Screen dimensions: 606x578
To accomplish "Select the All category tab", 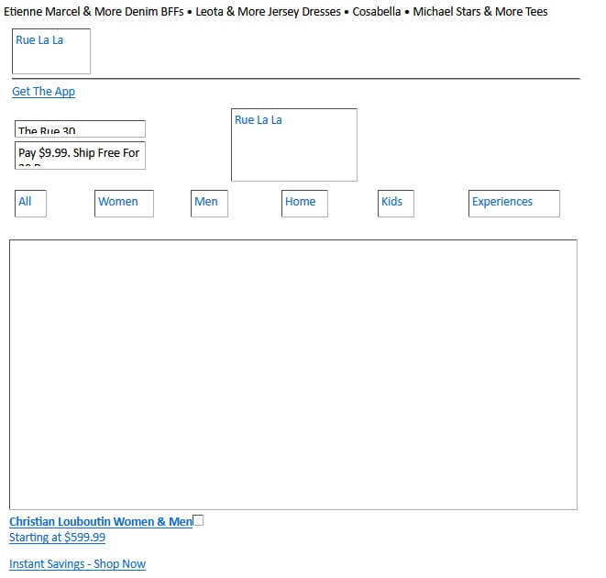I will point(30,203).
